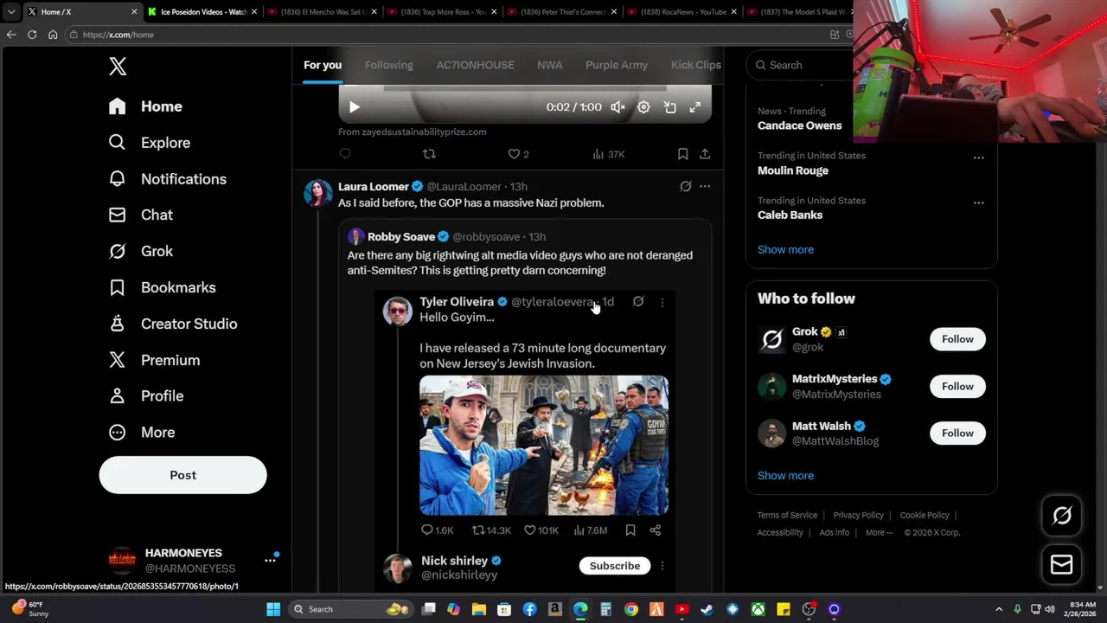Open Laura Loomer's profile name
The height and width of the screenshot is (623, 1107).
tap(373, 186)
